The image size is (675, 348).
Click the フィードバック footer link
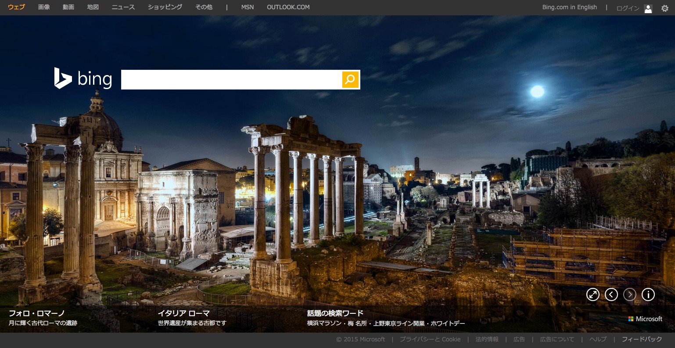(642, 339)
